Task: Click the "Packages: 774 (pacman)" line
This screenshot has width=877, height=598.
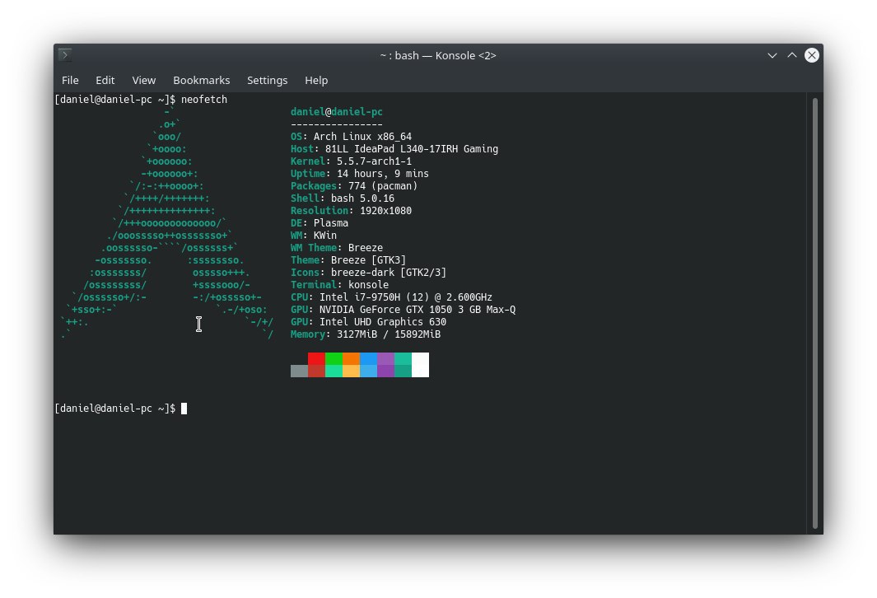Action: pyautogui.click(x=354, y=185)
